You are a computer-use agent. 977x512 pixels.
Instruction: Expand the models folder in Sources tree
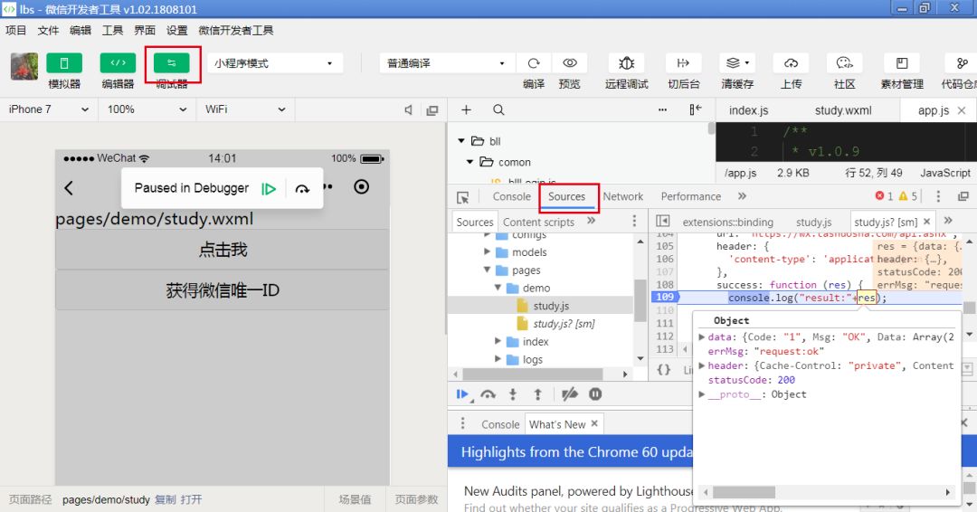click(488, 251)
